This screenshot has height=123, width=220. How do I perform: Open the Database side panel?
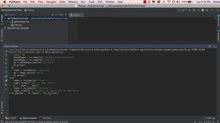pyautogui.click(x=219, y=36)
